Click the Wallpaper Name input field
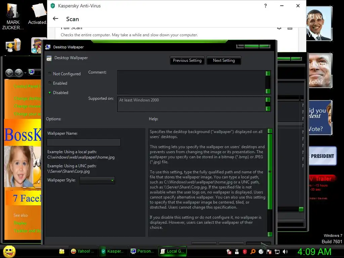 click(84, 142)
